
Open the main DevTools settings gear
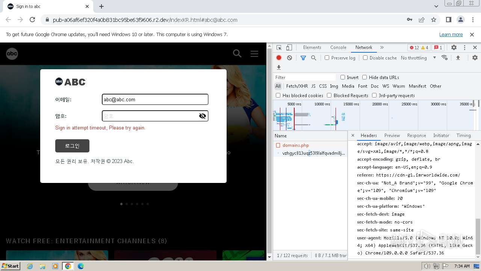454,47
